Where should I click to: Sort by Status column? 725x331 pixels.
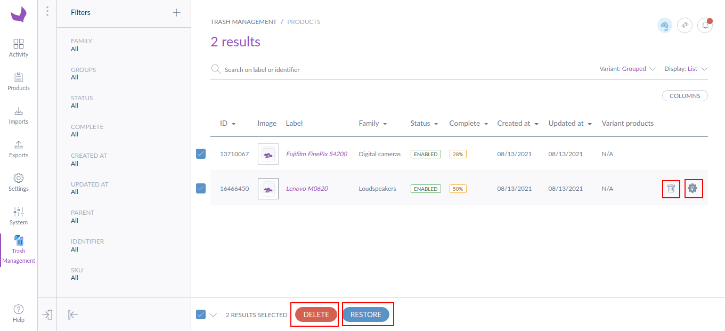coord(424,123)
